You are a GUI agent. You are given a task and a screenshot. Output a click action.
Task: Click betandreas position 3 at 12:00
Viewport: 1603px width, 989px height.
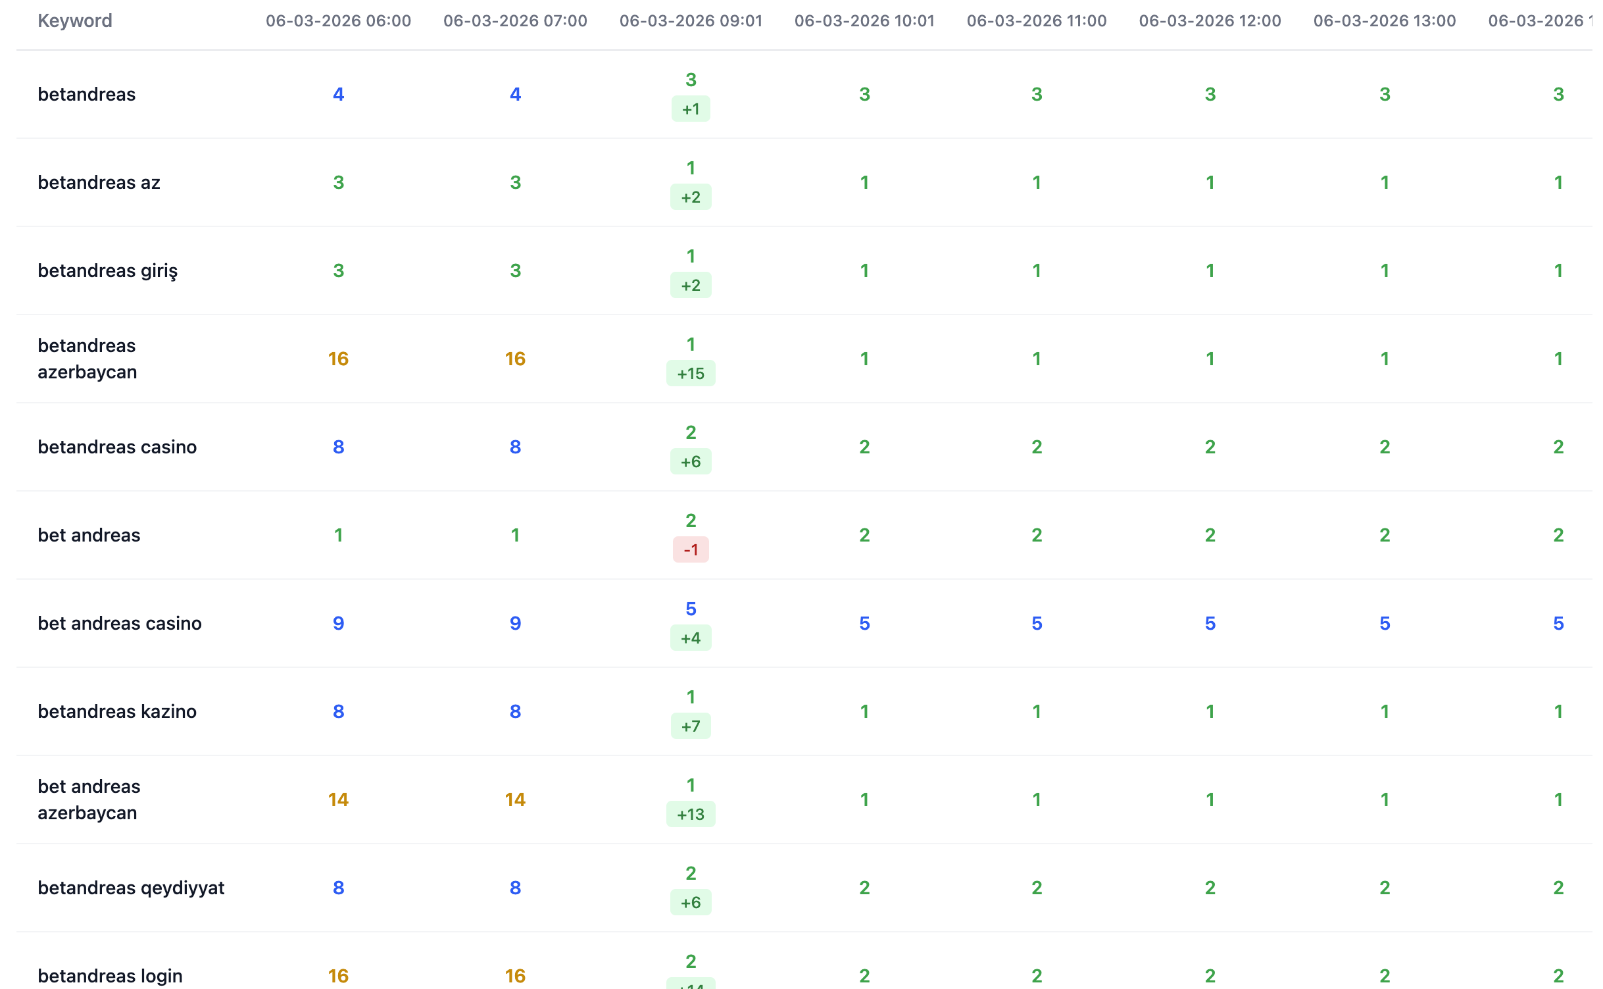(1210, 94)
